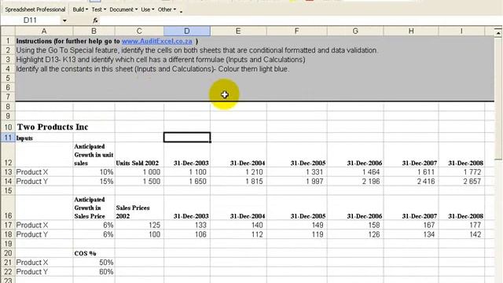The image size is (503, 283).
Task: Click the toolbar options overflow arrow
Action: point(182,12)
